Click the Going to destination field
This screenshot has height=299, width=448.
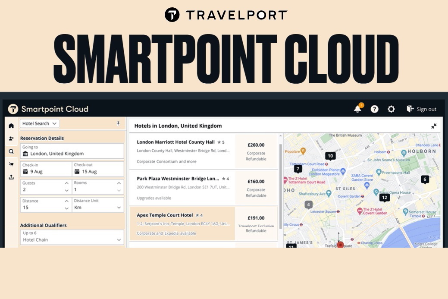(72, 151)
